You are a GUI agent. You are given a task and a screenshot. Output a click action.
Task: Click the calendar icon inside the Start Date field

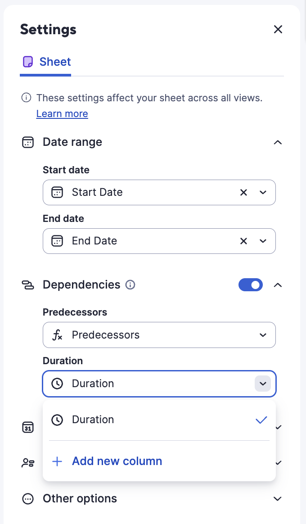(x=57, y=192)
